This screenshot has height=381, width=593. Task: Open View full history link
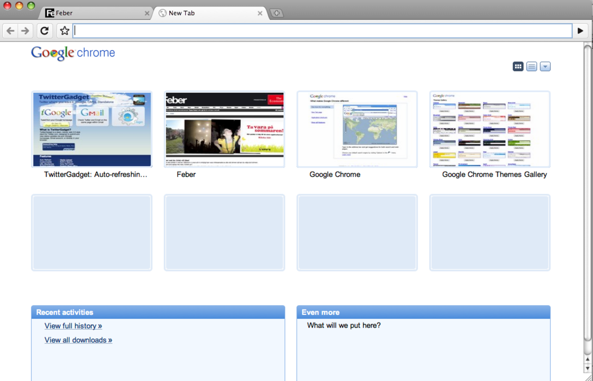(73, 326)
